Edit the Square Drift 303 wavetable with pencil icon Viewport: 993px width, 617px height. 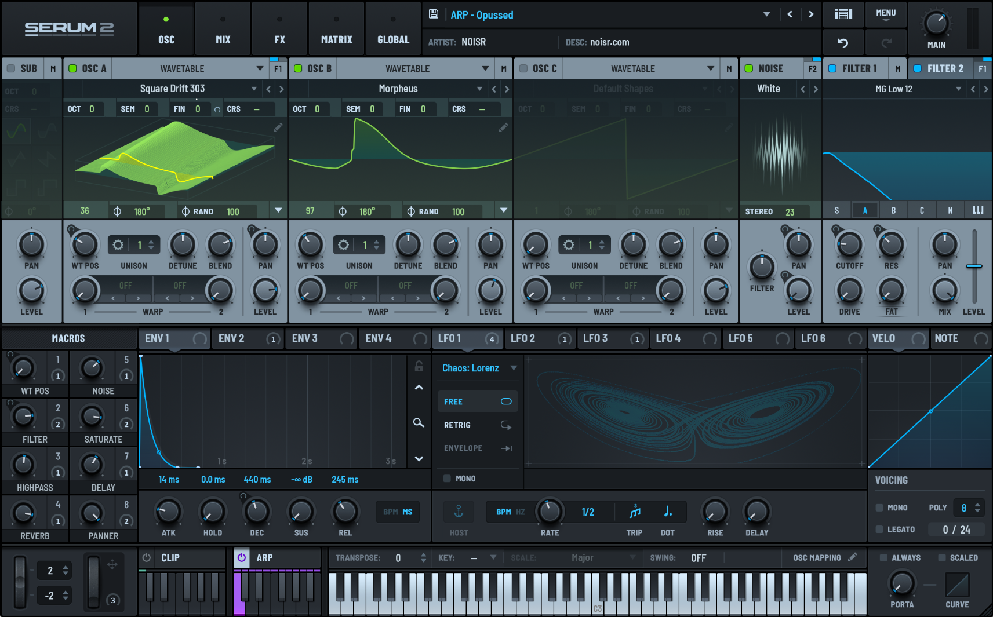(x=278, y=127)
